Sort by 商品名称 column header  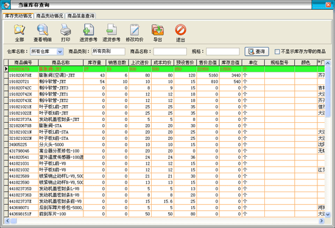pos(61,63)
